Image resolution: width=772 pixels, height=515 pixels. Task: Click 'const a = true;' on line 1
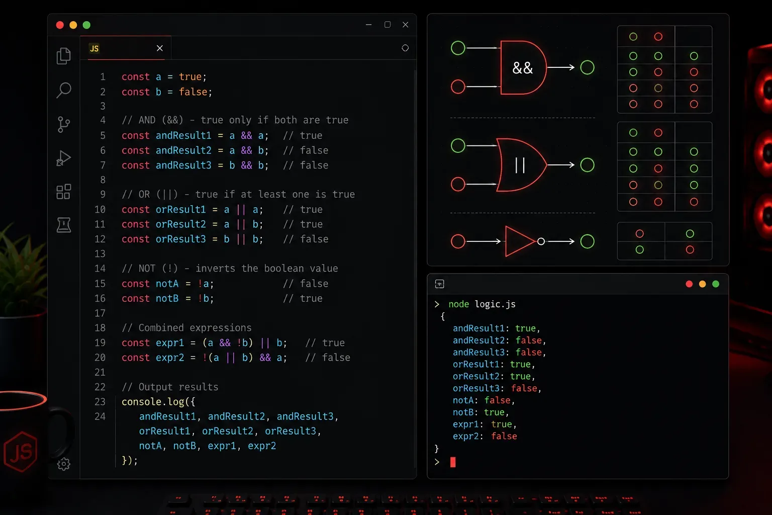(x=164, y=76)
